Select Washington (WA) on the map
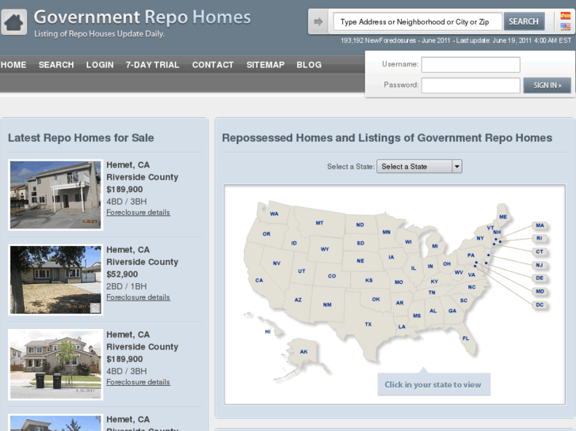This screenshot has width=576, height=431. [x=274, y=214]
